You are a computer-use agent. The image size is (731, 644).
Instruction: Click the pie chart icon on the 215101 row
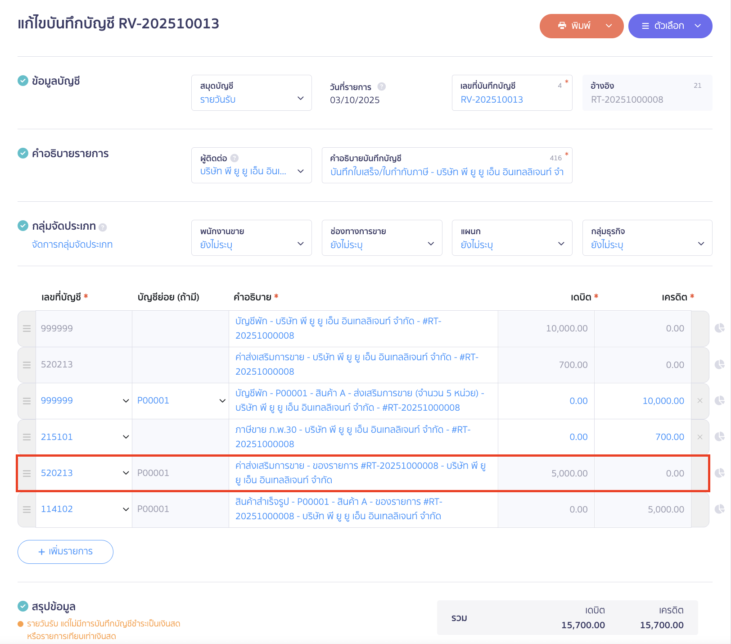coord(719,436)
